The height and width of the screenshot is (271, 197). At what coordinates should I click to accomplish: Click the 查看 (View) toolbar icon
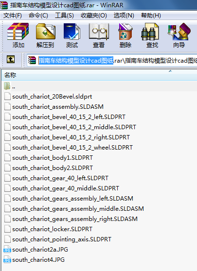click(x=99, y=32)
